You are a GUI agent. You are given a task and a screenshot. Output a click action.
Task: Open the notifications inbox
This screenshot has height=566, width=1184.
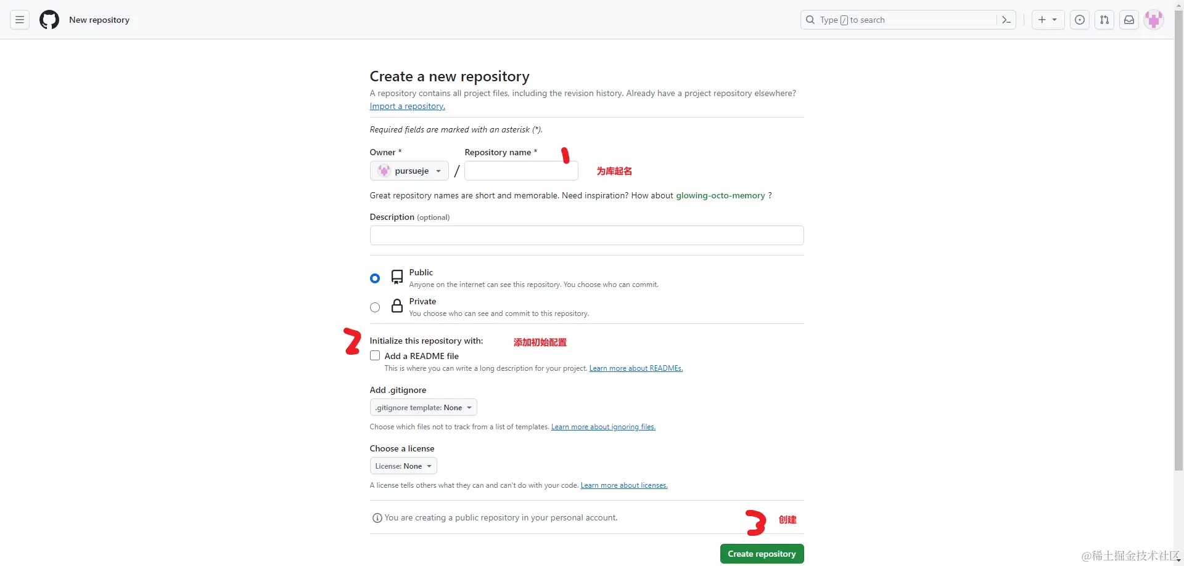(1129, 20)
